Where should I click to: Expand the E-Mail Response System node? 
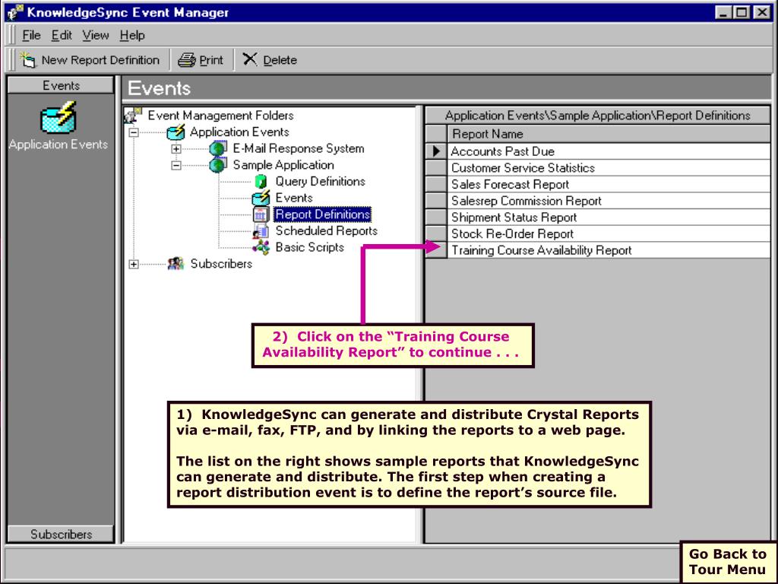(176, 149)
